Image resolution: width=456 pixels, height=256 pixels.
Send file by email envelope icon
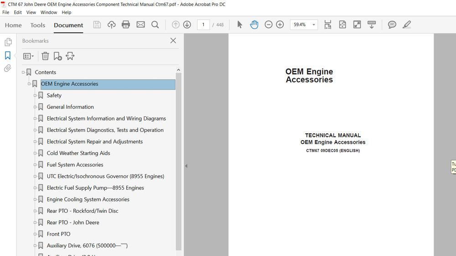point(140,25)
